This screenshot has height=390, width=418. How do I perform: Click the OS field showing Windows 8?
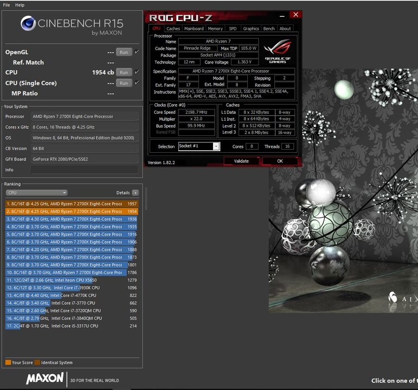click(85, 138)
